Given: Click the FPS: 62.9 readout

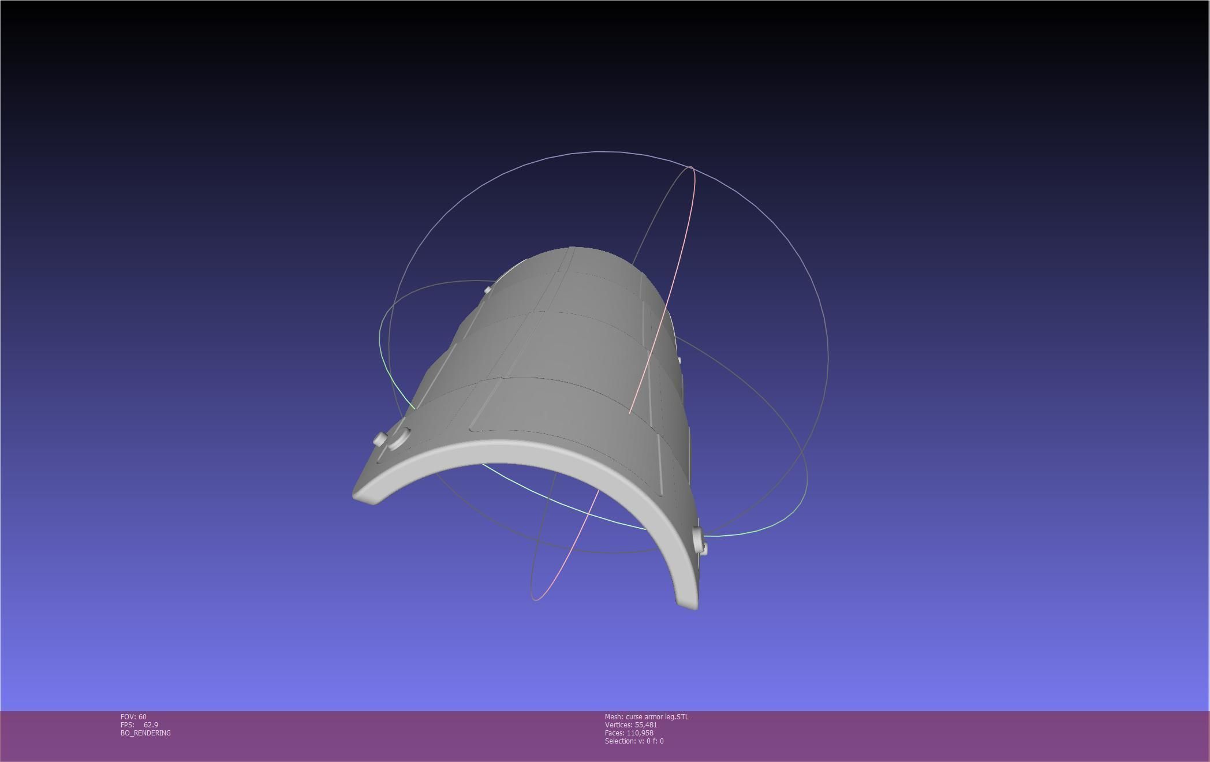Looking at the screenshot, I should (x=139, y=724).
